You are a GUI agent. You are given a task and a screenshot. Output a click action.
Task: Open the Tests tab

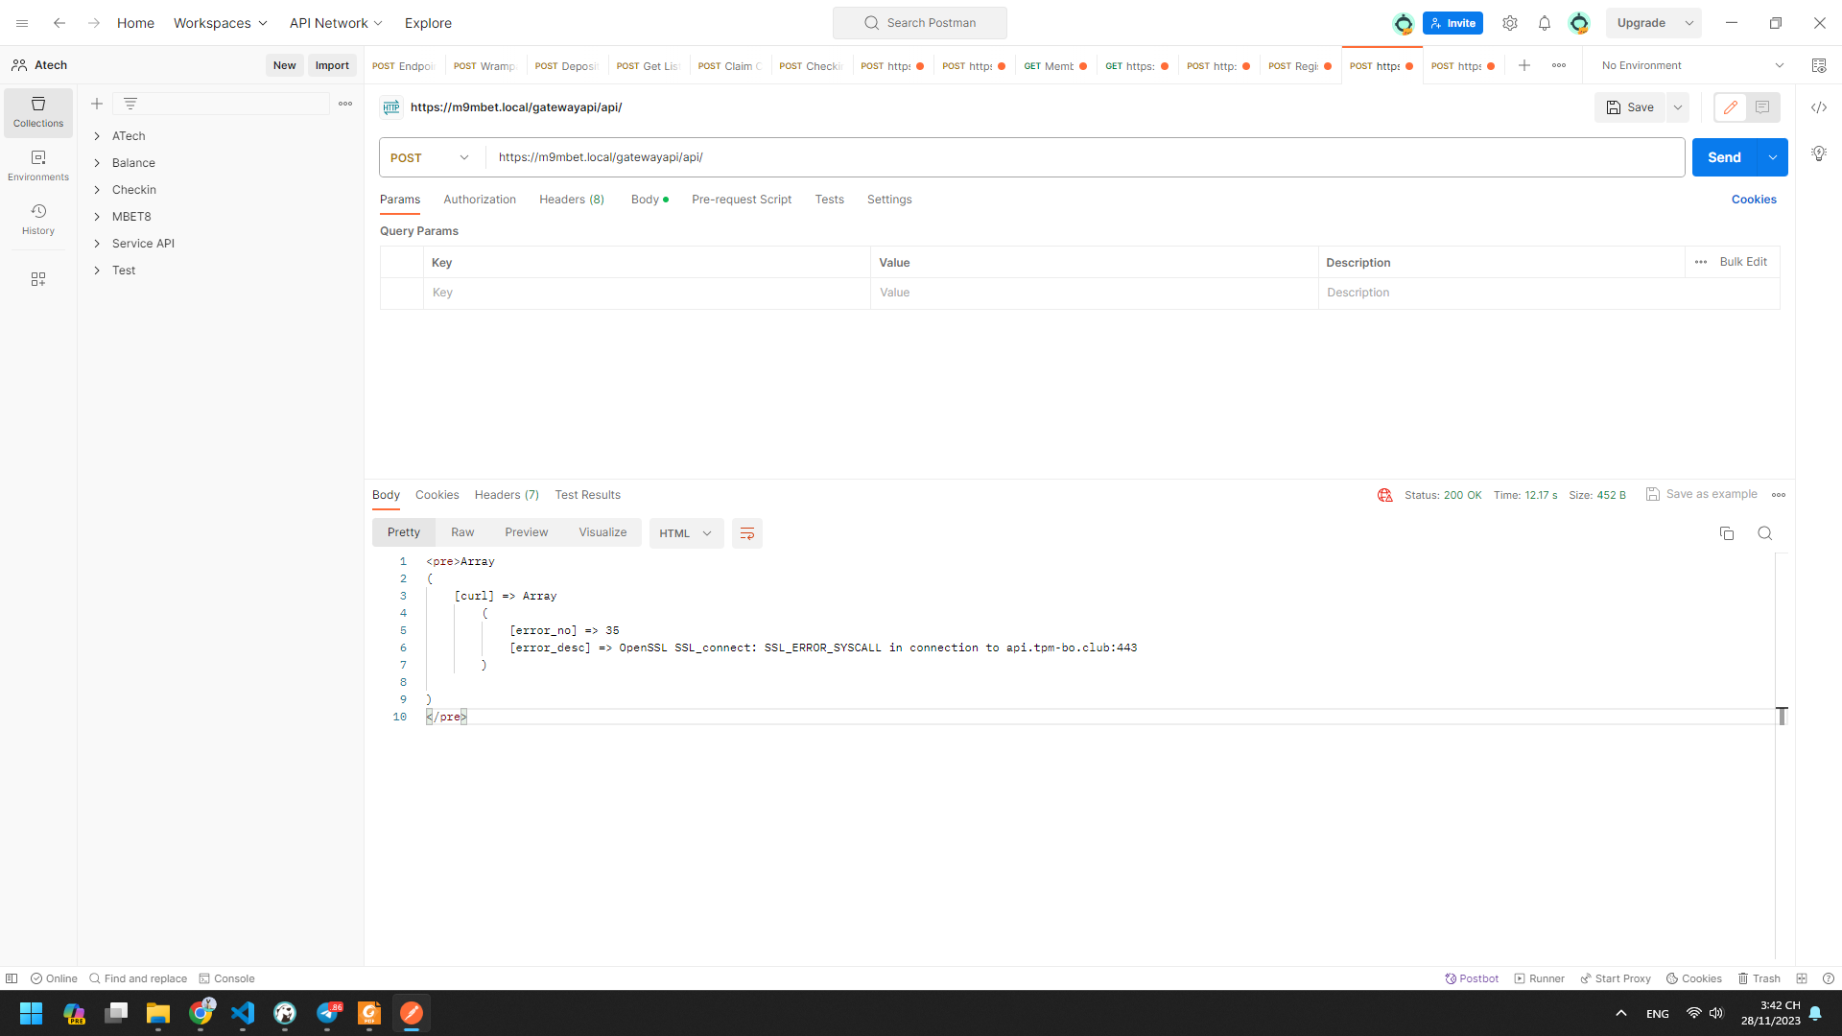(x=830, y=200)
